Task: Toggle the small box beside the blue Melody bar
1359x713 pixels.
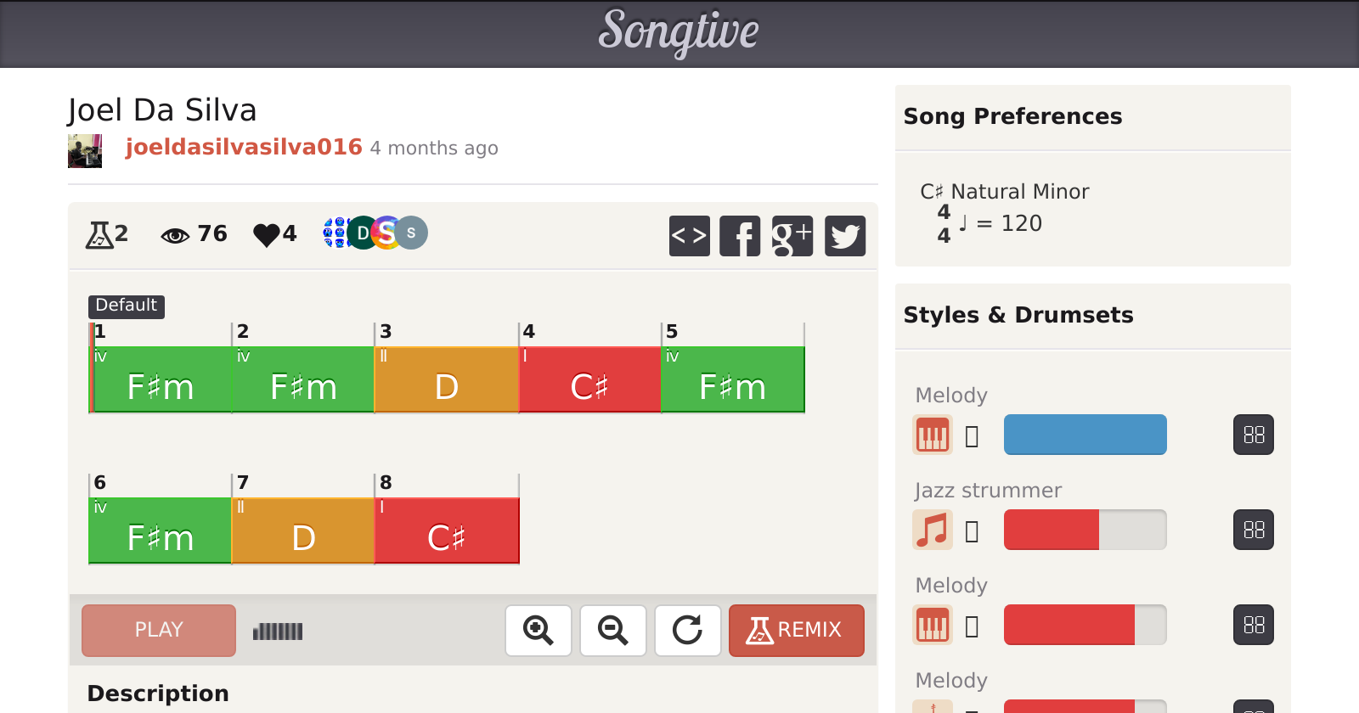Action: [x=973, y=436]
